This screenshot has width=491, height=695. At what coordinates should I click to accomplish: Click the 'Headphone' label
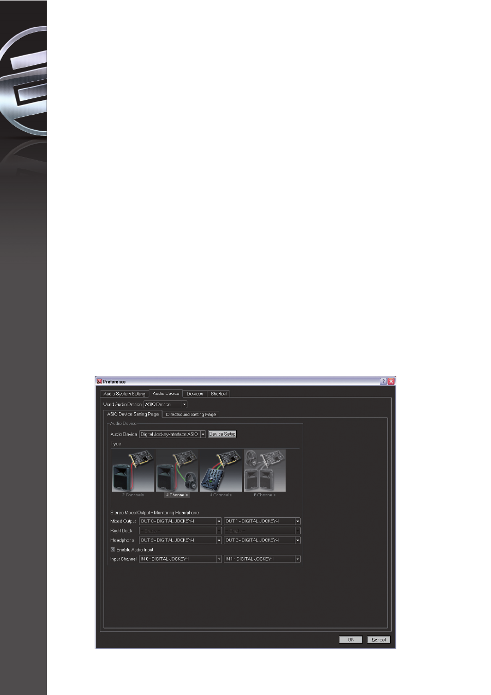click(x=122, y=540)
